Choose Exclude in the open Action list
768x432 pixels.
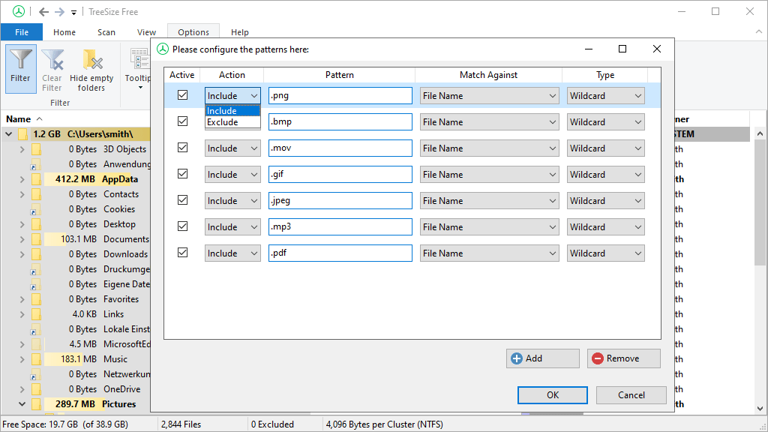coord(232,122)
